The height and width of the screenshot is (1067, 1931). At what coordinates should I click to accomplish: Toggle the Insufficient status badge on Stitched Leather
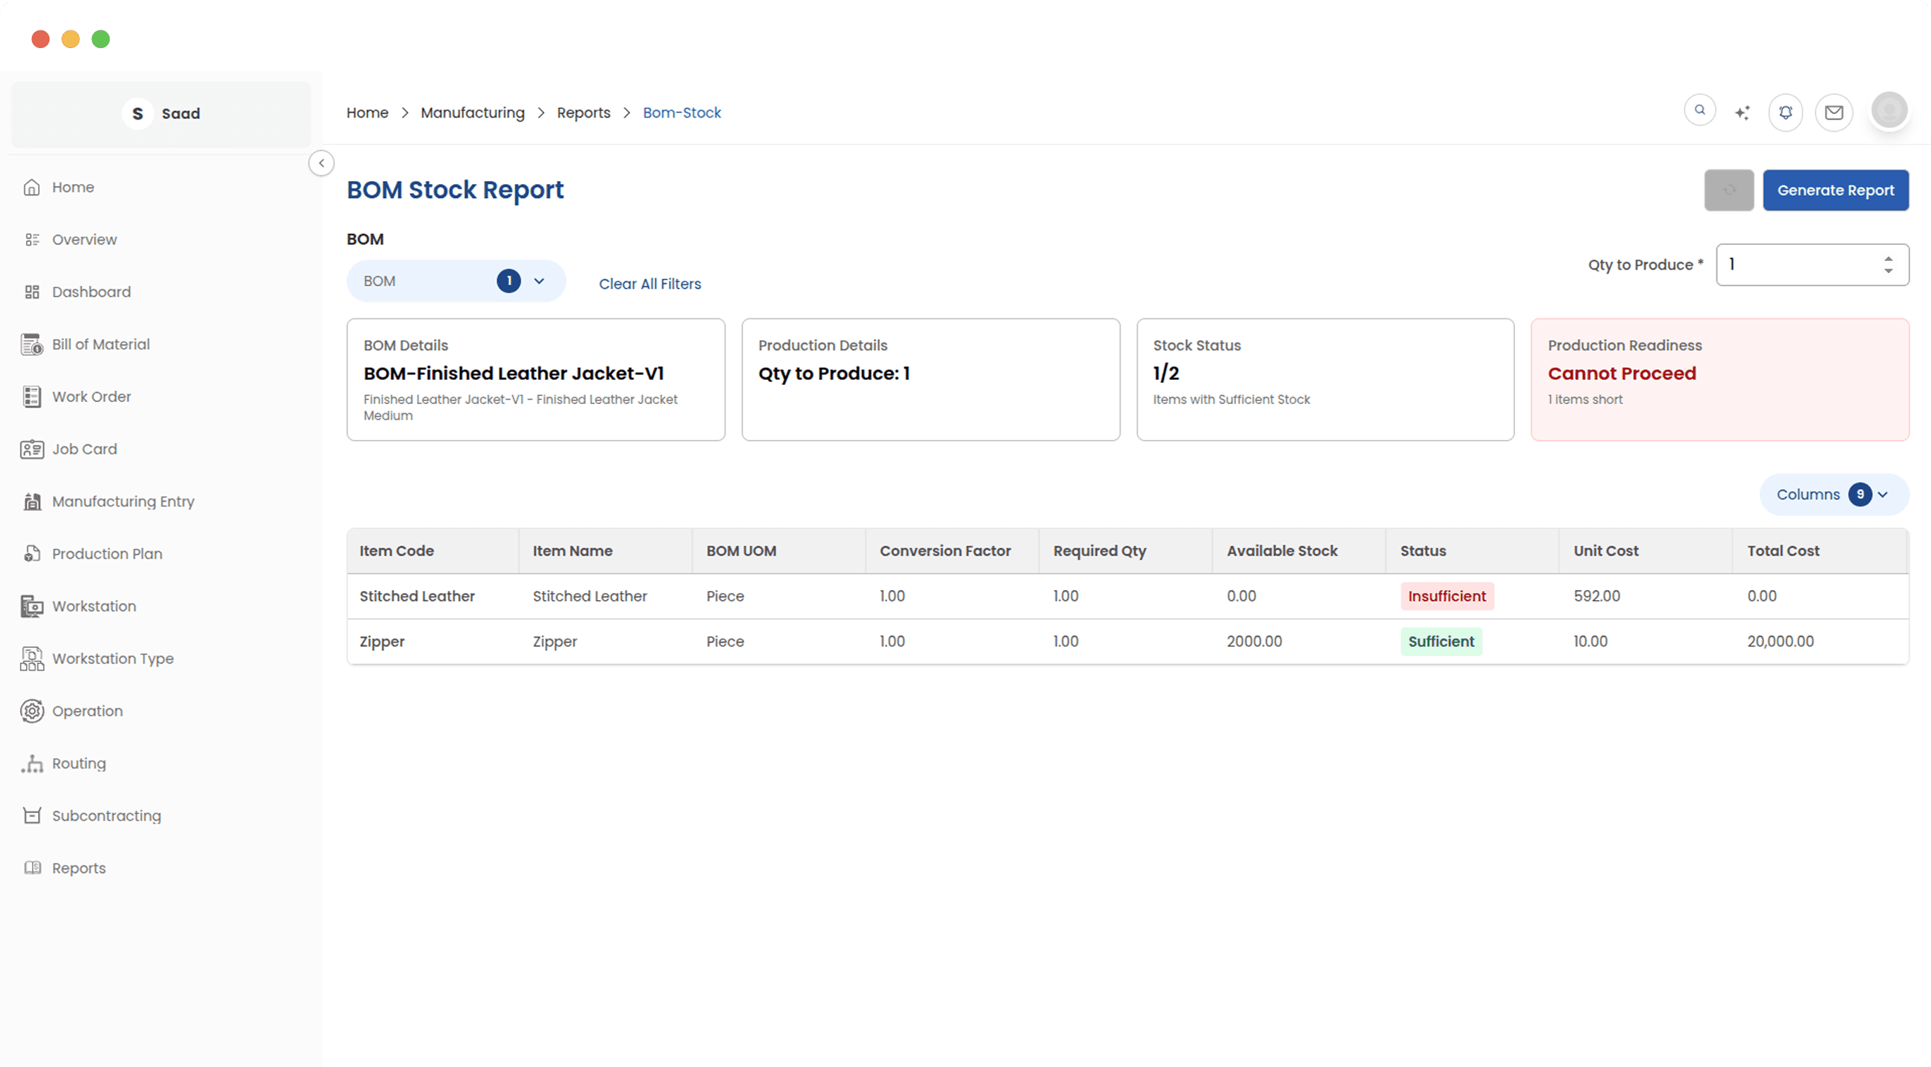point(1447,596)
